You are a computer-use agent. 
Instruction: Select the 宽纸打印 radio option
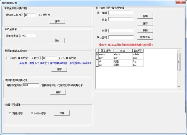[10, 113]
